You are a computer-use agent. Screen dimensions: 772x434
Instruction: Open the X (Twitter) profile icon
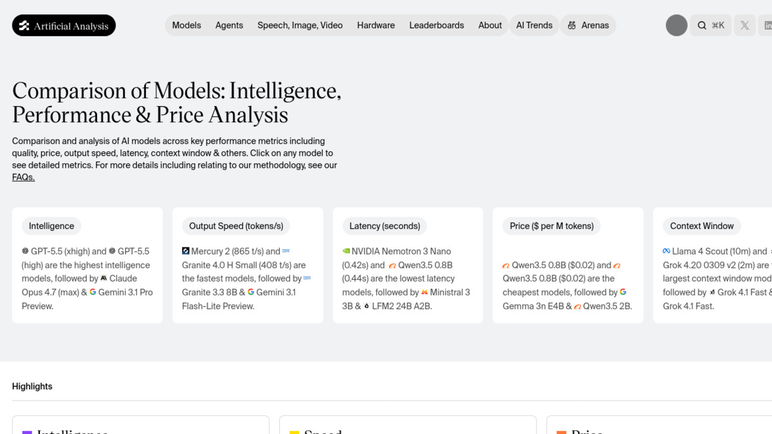[x=744, y=26]
